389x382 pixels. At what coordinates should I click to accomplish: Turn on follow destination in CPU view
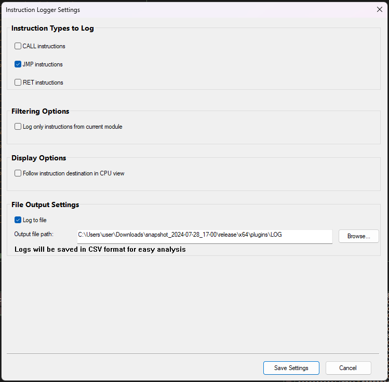(x=18, y=173)
